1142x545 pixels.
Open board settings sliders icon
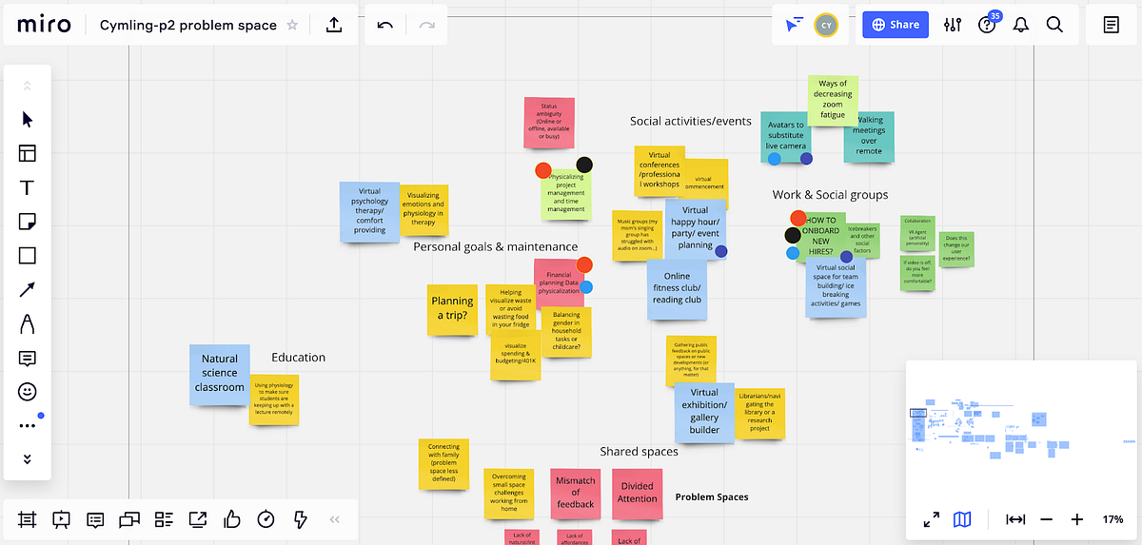tap(953, 26)
